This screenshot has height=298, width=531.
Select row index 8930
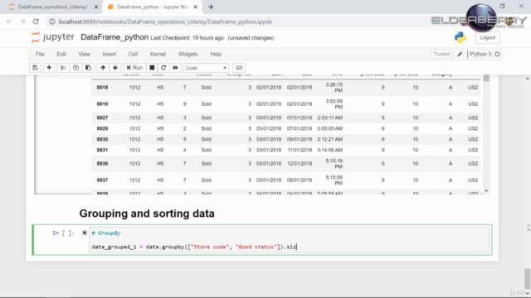point(102,140)
